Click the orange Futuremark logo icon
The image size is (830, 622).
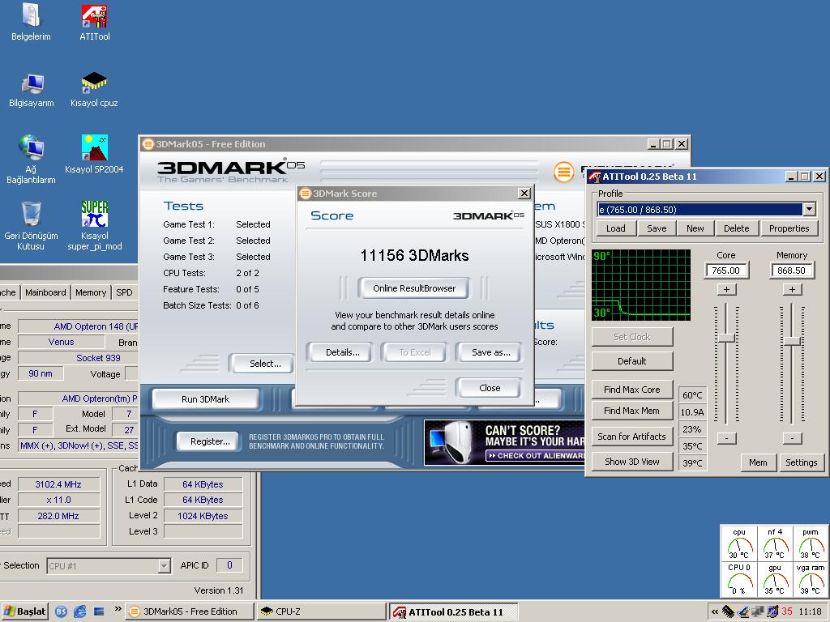(x=564, y=172)
